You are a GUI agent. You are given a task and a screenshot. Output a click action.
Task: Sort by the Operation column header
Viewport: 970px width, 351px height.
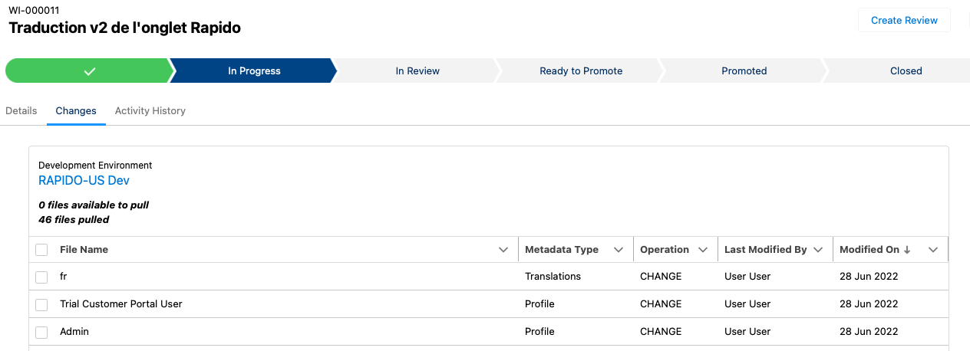[665, 250]
